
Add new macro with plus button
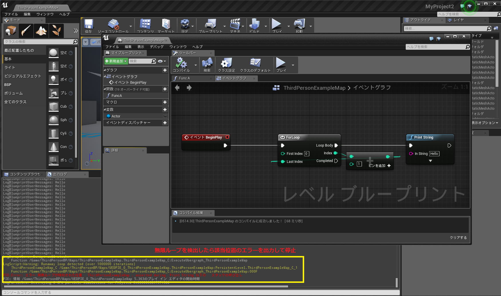[165, 102]
